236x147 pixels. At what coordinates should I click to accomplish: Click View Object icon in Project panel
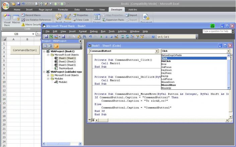(x=50, y=46)
